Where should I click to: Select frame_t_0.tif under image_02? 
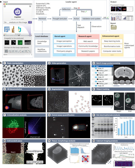click(102, 75)
